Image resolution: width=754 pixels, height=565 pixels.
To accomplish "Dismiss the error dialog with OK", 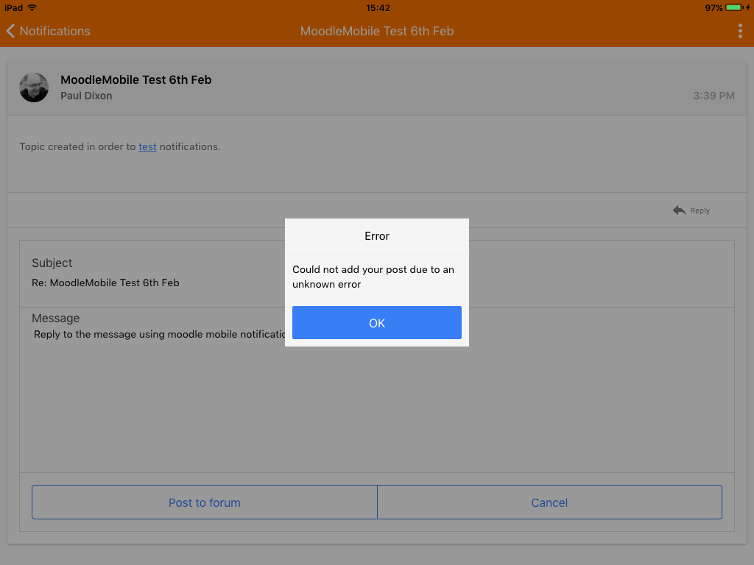I will click(376, 322).
